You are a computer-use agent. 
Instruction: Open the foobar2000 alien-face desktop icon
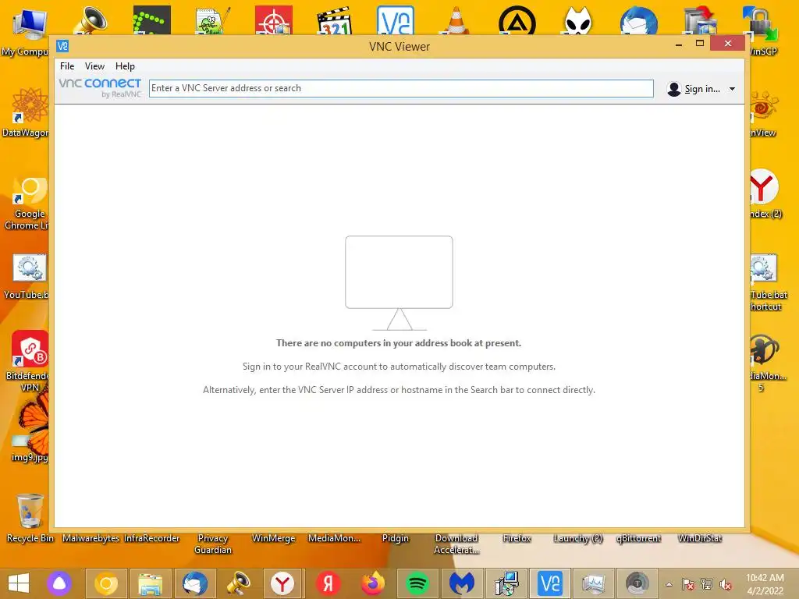coord(578,20)
